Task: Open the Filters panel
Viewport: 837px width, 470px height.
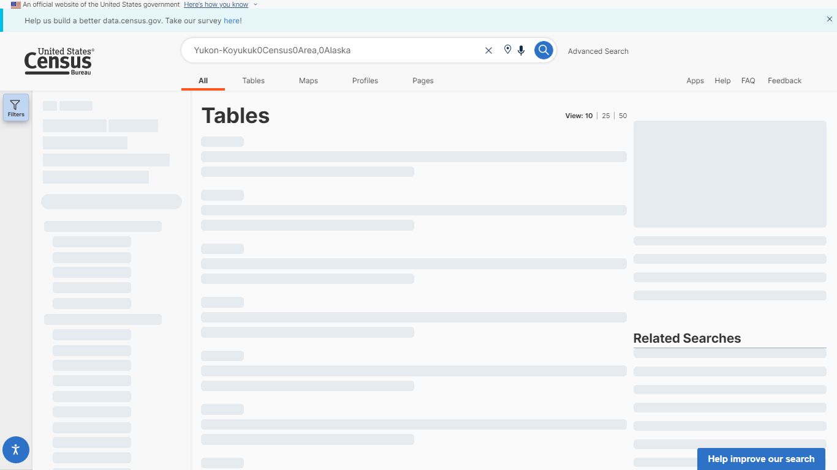Action: pos(16,108)
